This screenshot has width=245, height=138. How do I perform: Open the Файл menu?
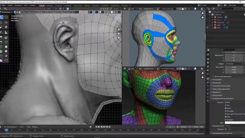[x=4, y=5]
